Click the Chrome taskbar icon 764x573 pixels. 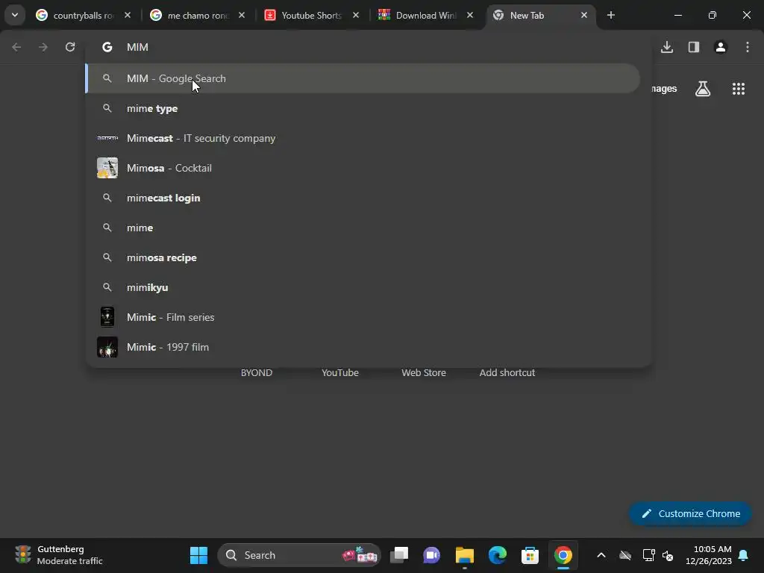pos(563,555)
